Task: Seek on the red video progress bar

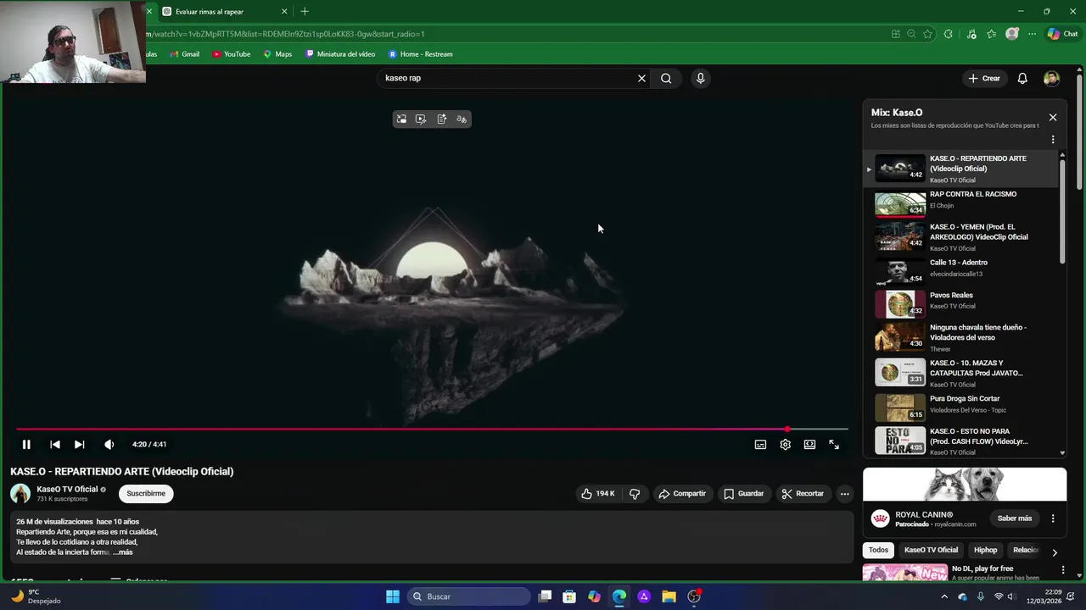Action: click(x=432, y=430)
